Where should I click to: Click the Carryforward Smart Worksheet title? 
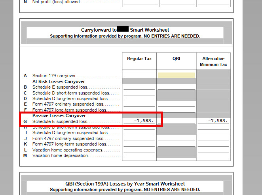pyautogui.click(x=125, y=30)
